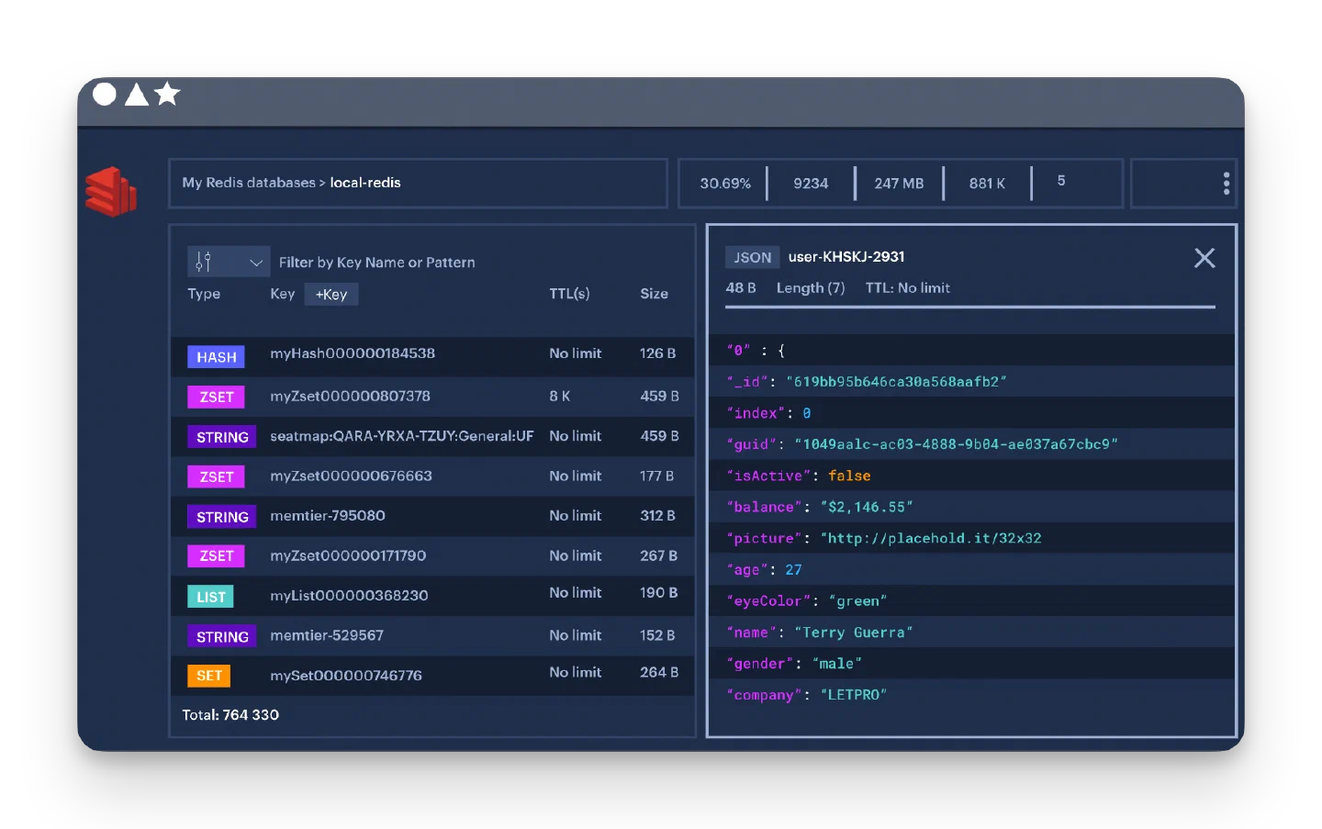Image resolution: width=1322 pixels, height=829 pixels.
Task: Click the "company" value LETPRO
Action: point(854,695)
